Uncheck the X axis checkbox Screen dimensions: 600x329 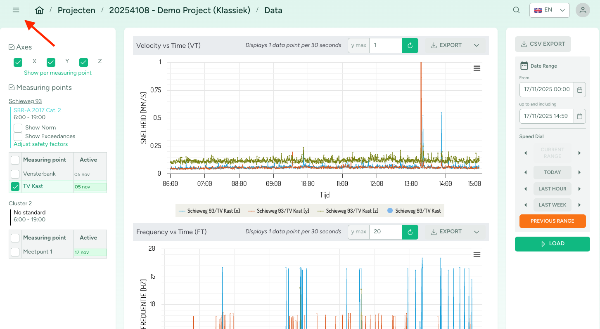tap(18, 62)
